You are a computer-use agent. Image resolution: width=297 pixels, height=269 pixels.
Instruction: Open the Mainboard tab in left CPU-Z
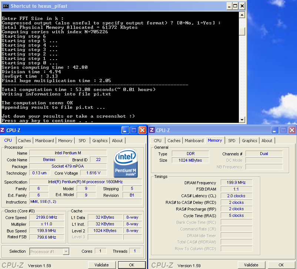pos(44,141)
